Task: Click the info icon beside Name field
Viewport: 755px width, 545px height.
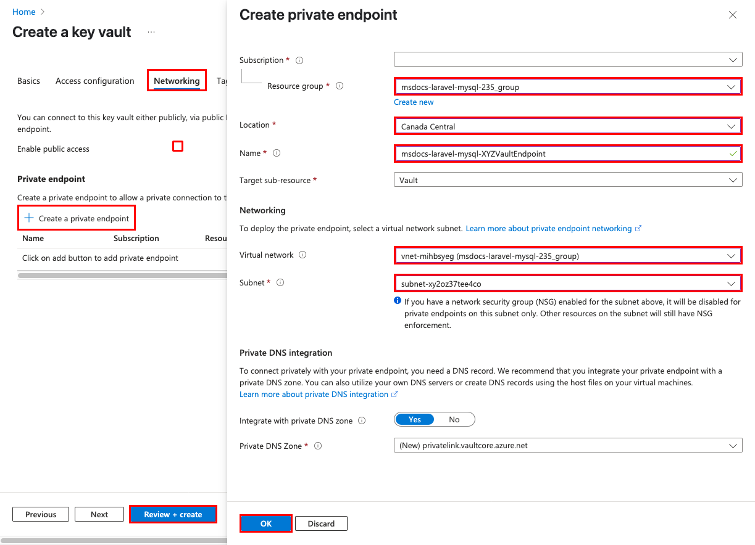Action: pyautogui.click(x=277, y=153)
